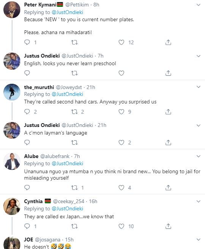Like Peter Kymani's tweet with 12 likes
This screenshot has width=205, height=249.
coord(121,42)
